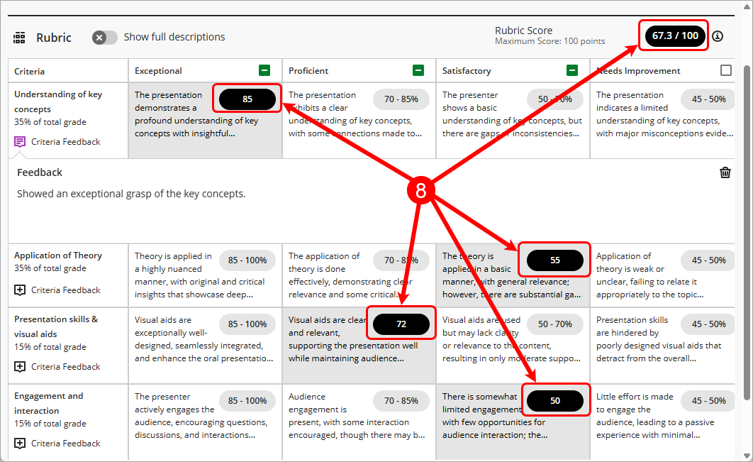Click plus icon for Application of Theory feedback
This screenshot has width=753, height=462.
(20, 290)
